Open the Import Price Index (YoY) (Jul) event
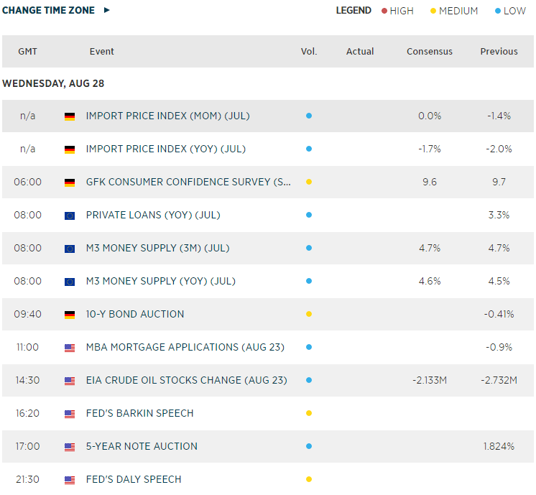536x495 pixels. pyautogui.click(x=166, y=149)
